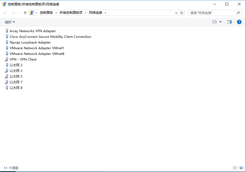The image size is (246, 172).
Task: Click the search magnifier icon
Action: [238, 13]
